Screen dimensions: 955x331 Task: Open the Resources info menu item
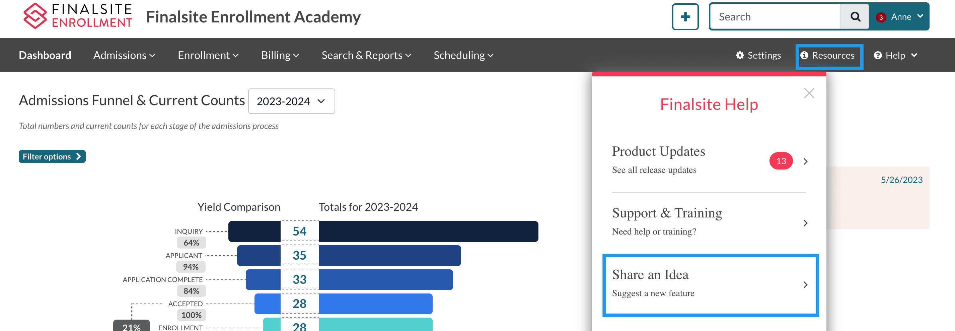tap(828, 55)
